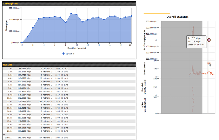Select the throughput dip point at 8 seconds
219x140 pixels.
coord(66,23)
